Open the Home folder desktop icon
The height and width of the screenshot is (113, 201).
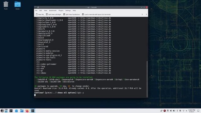click(x=18, y=5)
